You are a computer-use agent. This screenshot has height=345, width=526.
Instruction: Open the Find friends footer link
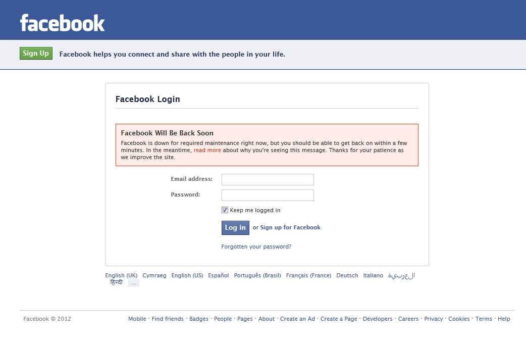click(x=168, y=319)
